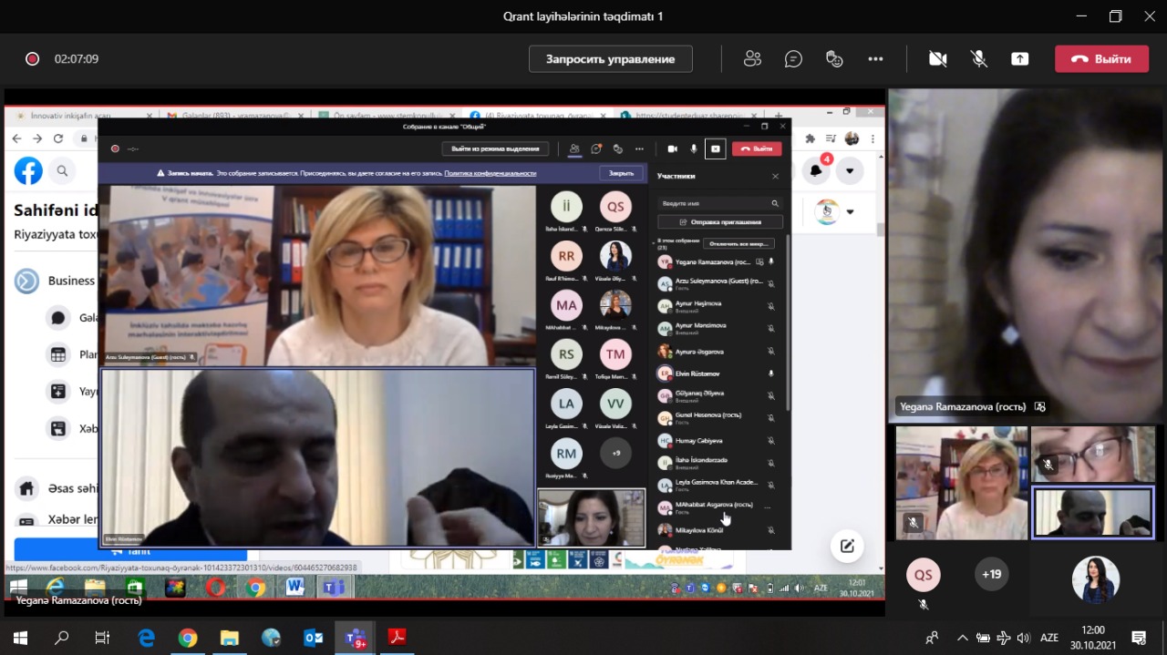Screen dimensions: 1167x655
Task: Open Outlook from the Windows taskbar
Action: (x=313, y=638)
